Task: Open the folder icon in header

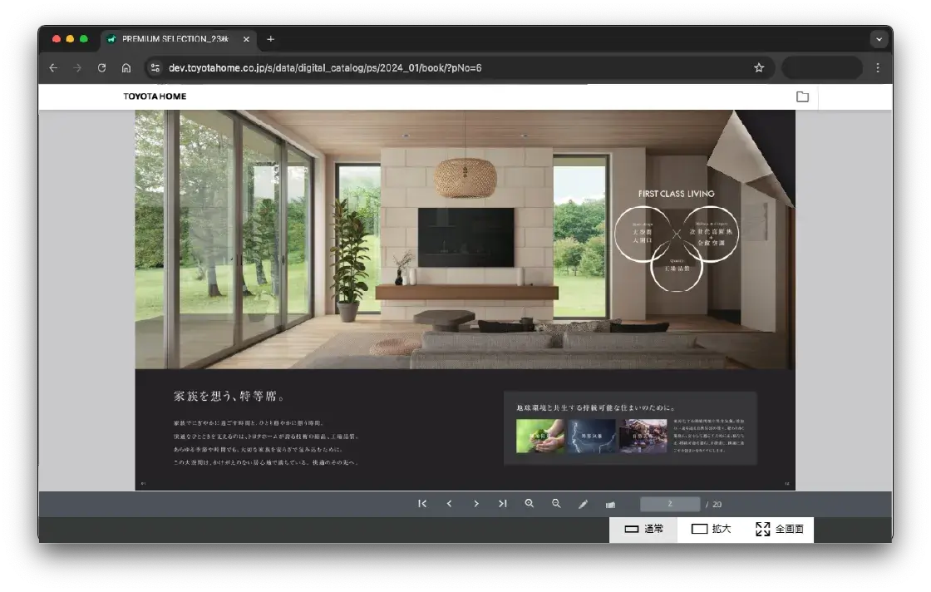Action: point(802,96)
